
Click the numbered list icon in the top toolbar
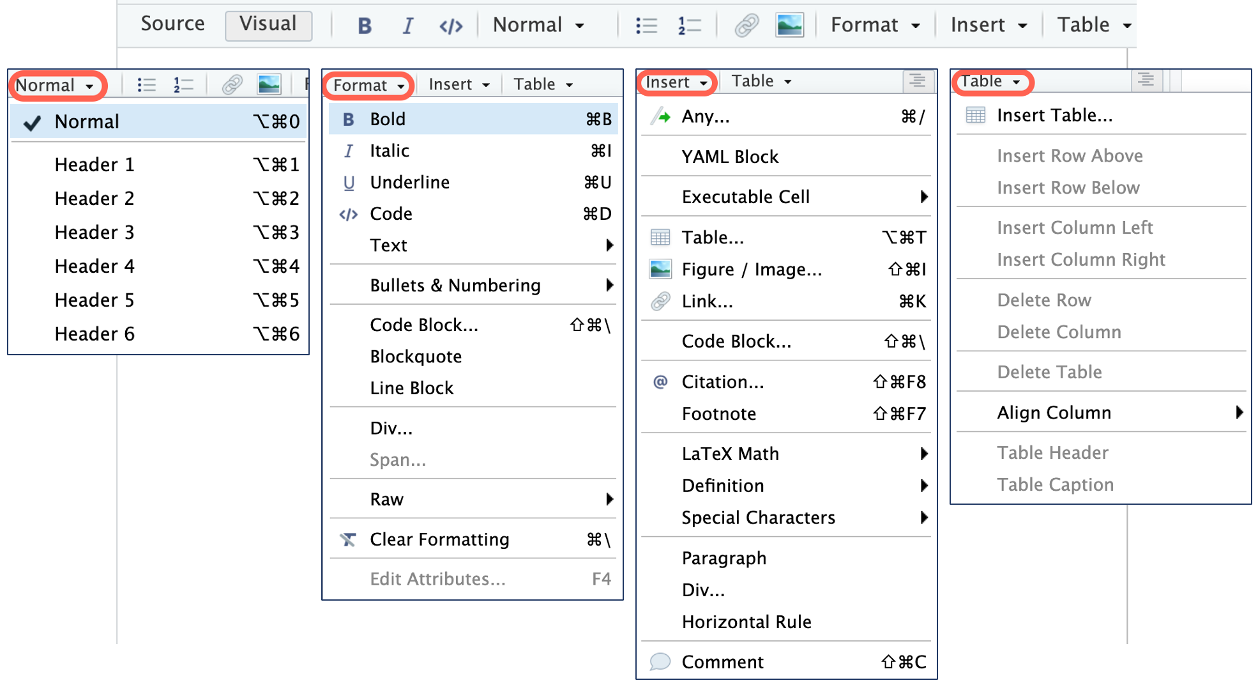point(689,26)
